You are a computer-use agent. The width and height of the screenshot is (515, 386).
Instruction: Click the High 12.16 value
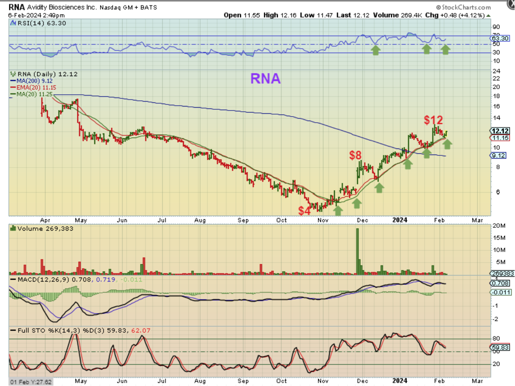coord(280,15)
